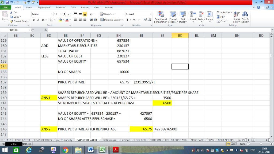
Task: Click the Format Painter brush icon
Action: click(x=12, y=21)
